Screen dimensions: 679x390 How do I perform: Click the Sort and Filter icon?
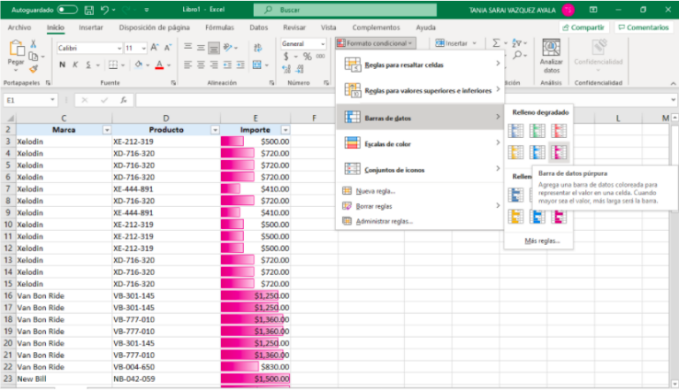click(516, 43)
